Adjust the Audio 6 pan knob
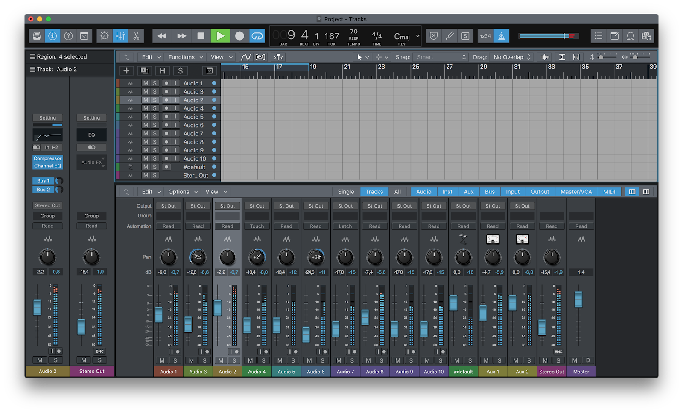This screenshot has width=683, height=413. pos(316,257)
